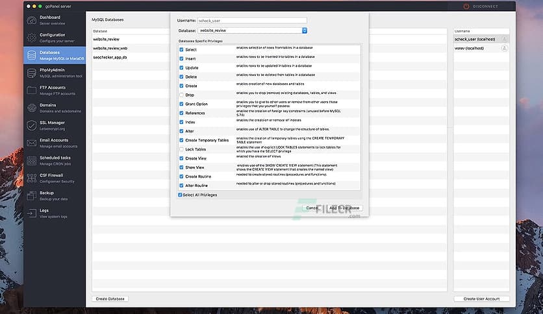
Task: Click the SSL Manager shield icon
Action: (32, 125)
